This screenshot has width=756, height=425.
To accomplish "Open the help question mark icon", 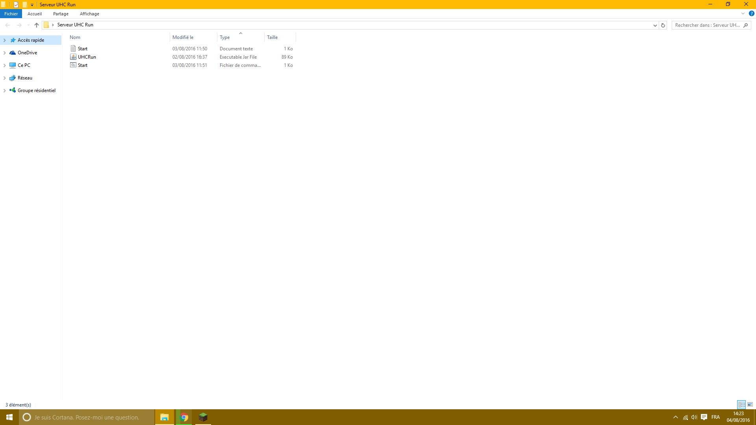I will point(751,13).
